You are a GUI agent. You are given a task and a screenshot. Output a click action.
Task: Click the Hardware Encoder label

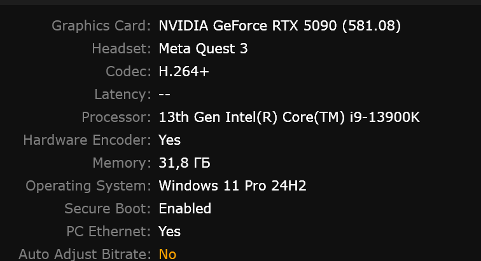pyautogui.click(x=87, y=140)
